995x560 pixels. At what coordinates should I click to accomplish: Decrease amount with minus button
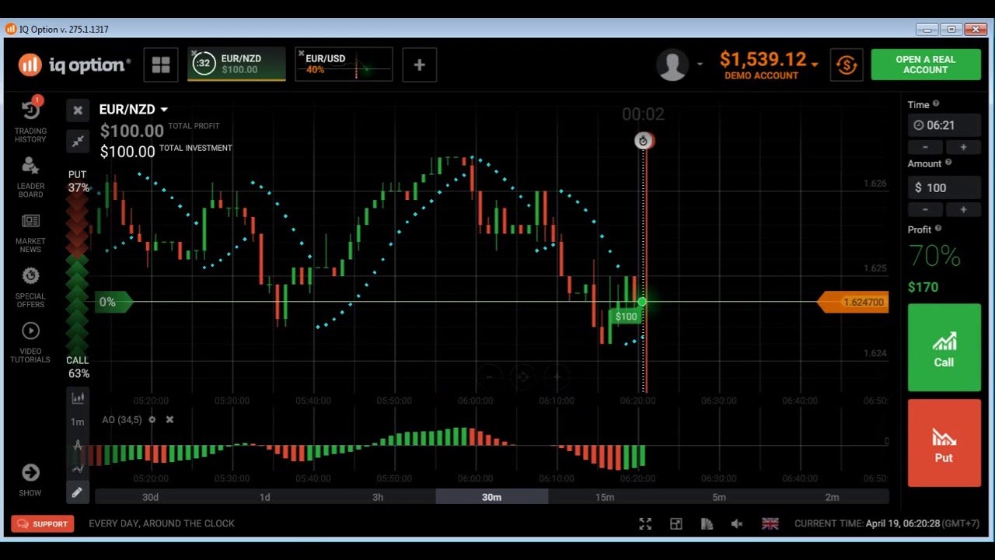coord(925,209)
